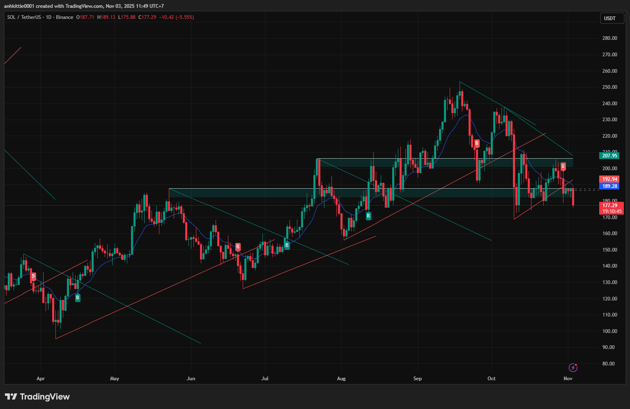The height and width of the screenshot is (409, 630).
Task: Click the Nov label on time axis
Action: (568, 379)
